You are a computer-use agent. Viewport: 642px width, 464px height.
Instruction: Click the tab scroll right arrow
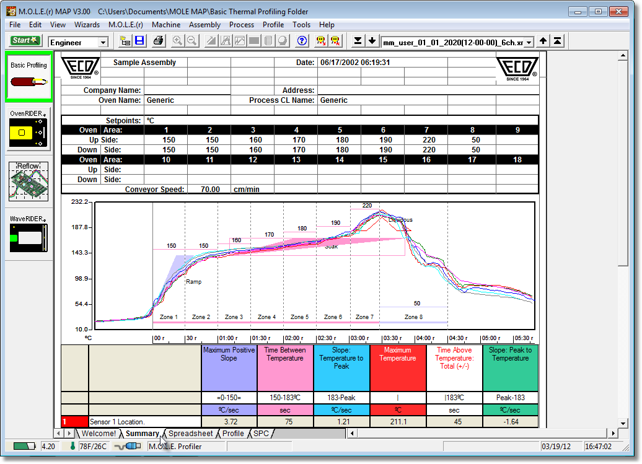coord(69,433)
